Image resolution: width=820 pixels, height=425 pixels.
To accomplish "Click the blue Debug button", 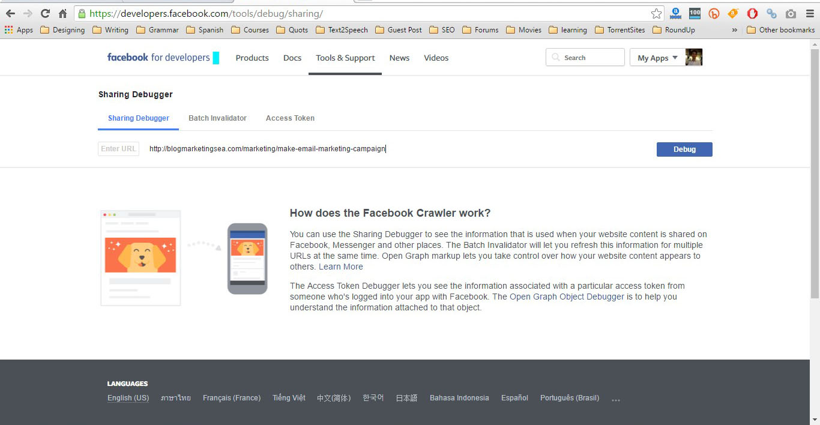I will (684, 149).
